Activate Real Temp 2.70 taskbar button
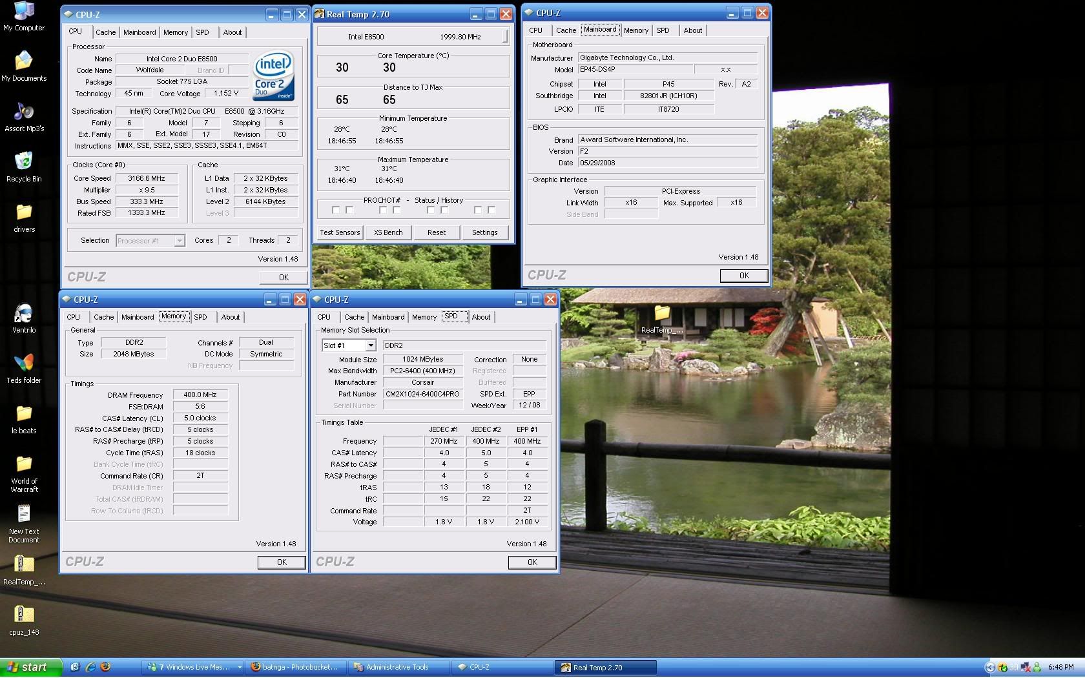Viewport: 1085px width, 678px height. pos(605,668)
